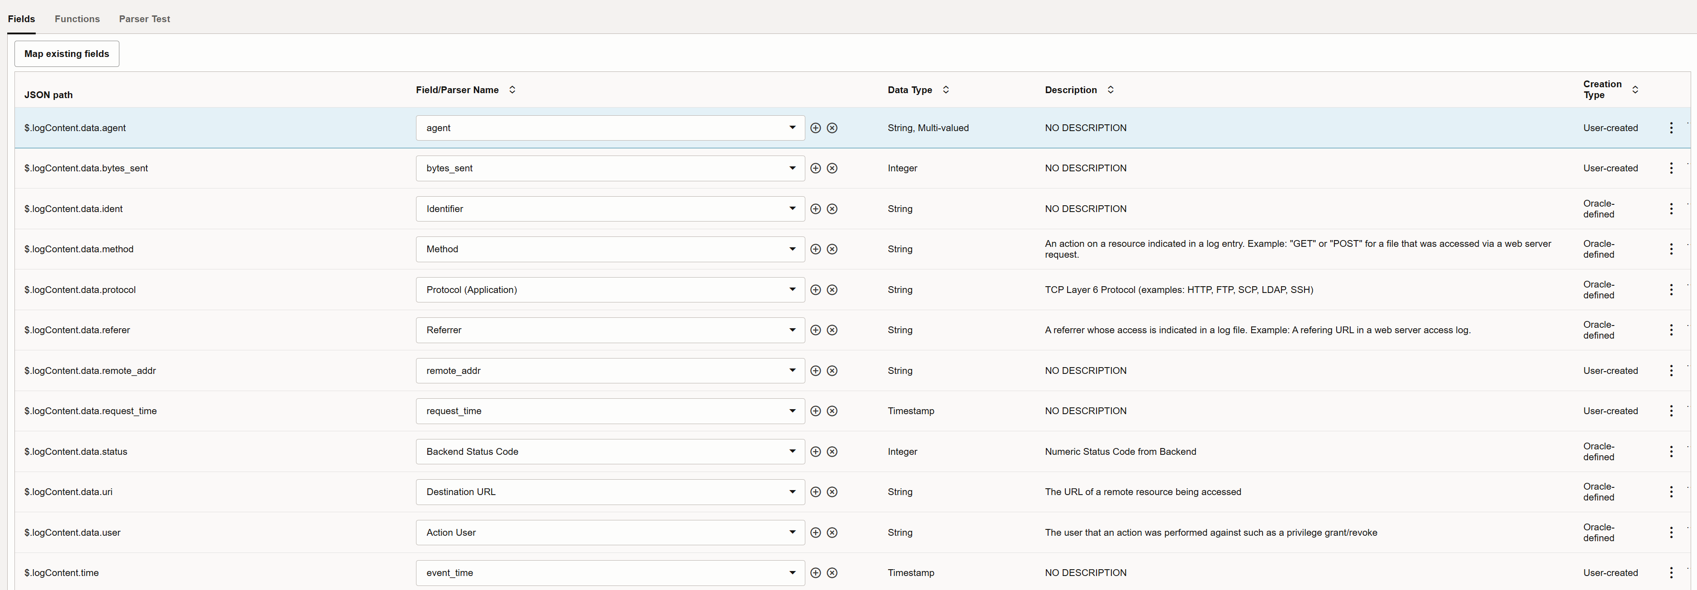
Task: Expand the remote_addr field dropdown
Action: click(x=610, y=371)
